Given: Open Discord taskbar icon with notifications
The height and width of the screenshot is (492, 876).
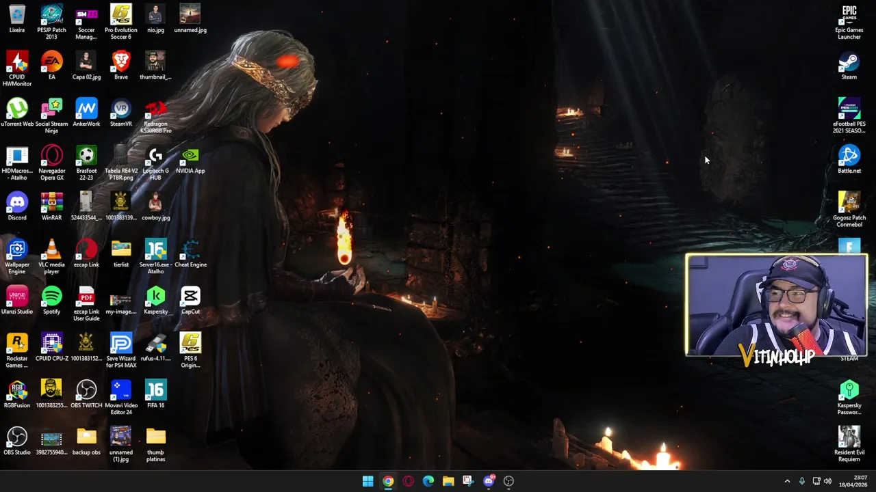Looking at the screenshot, I should coord(489,481).
